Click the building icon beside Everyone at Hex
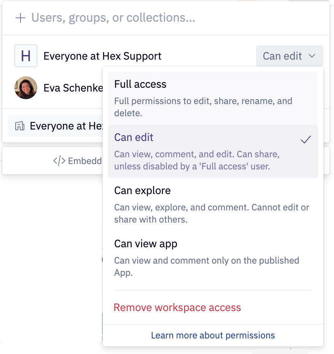 click(20, 126)
